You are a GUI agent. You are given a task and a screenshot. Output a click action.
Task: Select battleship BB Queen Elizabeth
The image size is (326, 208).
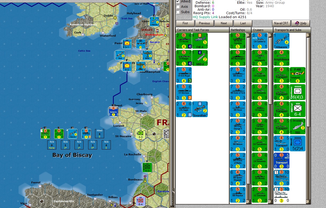pyautogui.click(x=238, y=178)
